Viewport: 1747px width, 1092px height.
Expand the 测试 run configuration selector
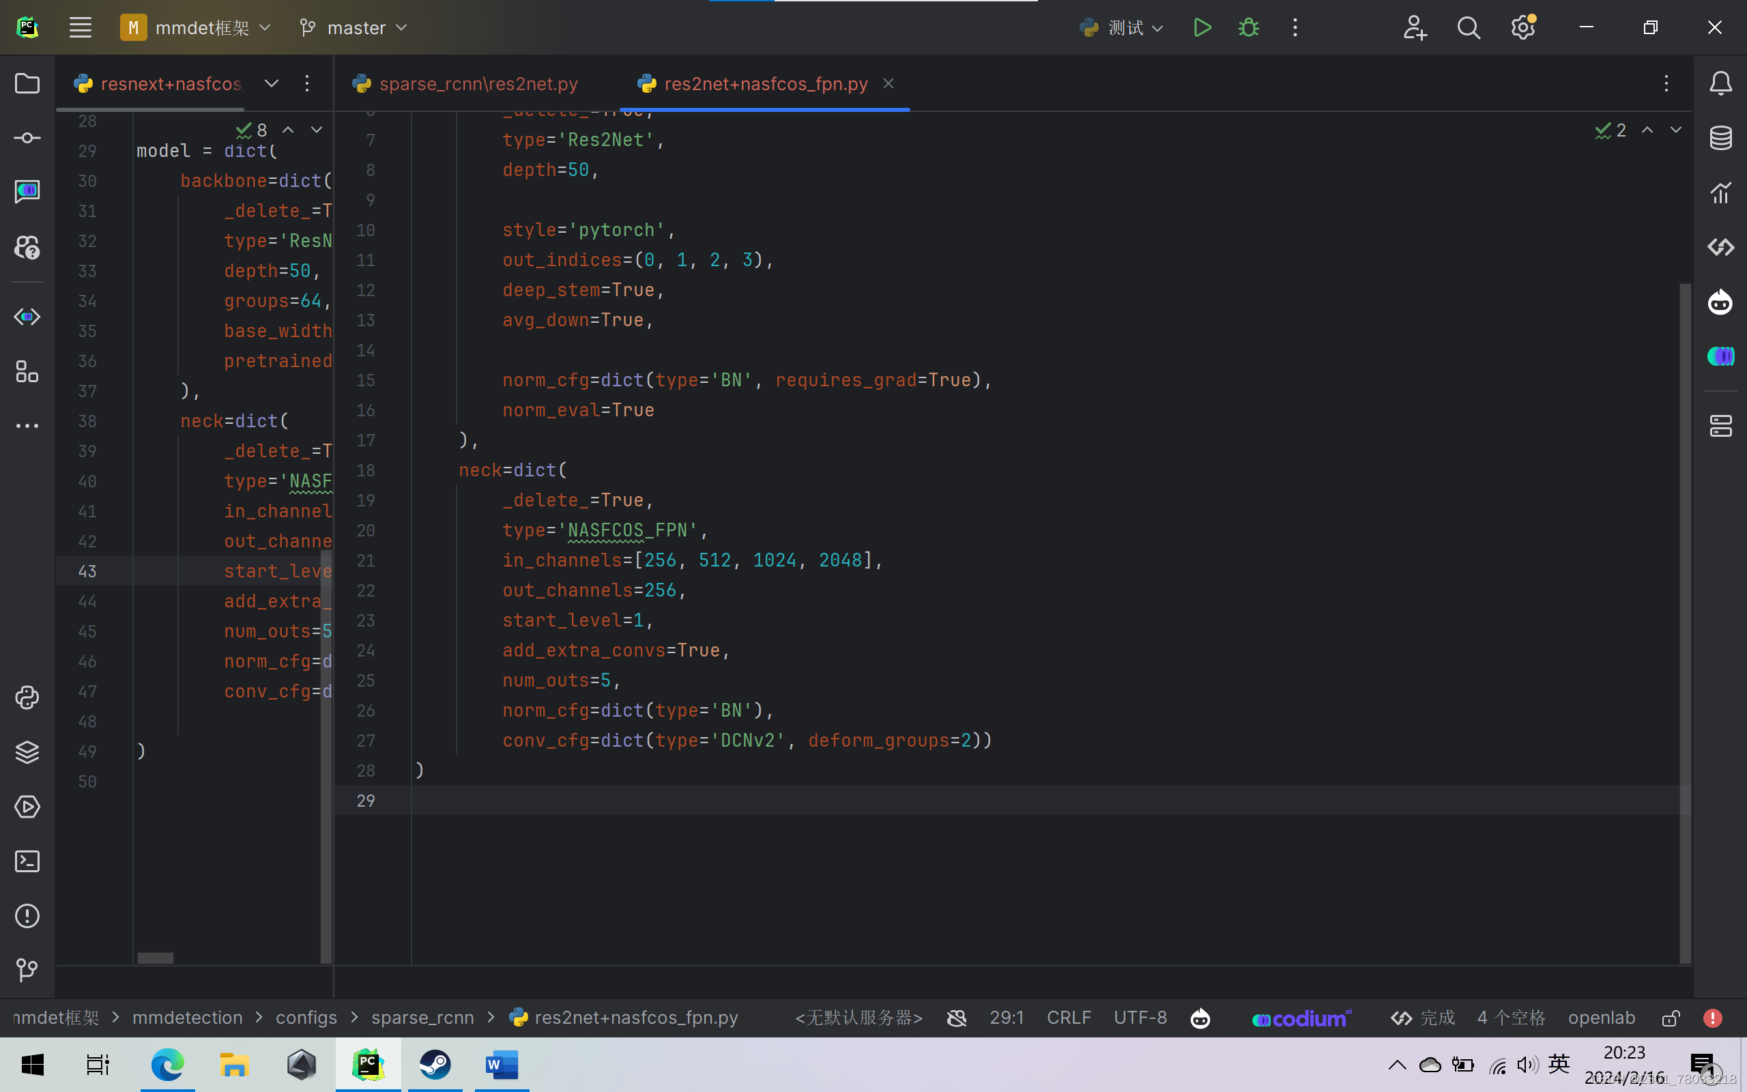[1158, 27]
